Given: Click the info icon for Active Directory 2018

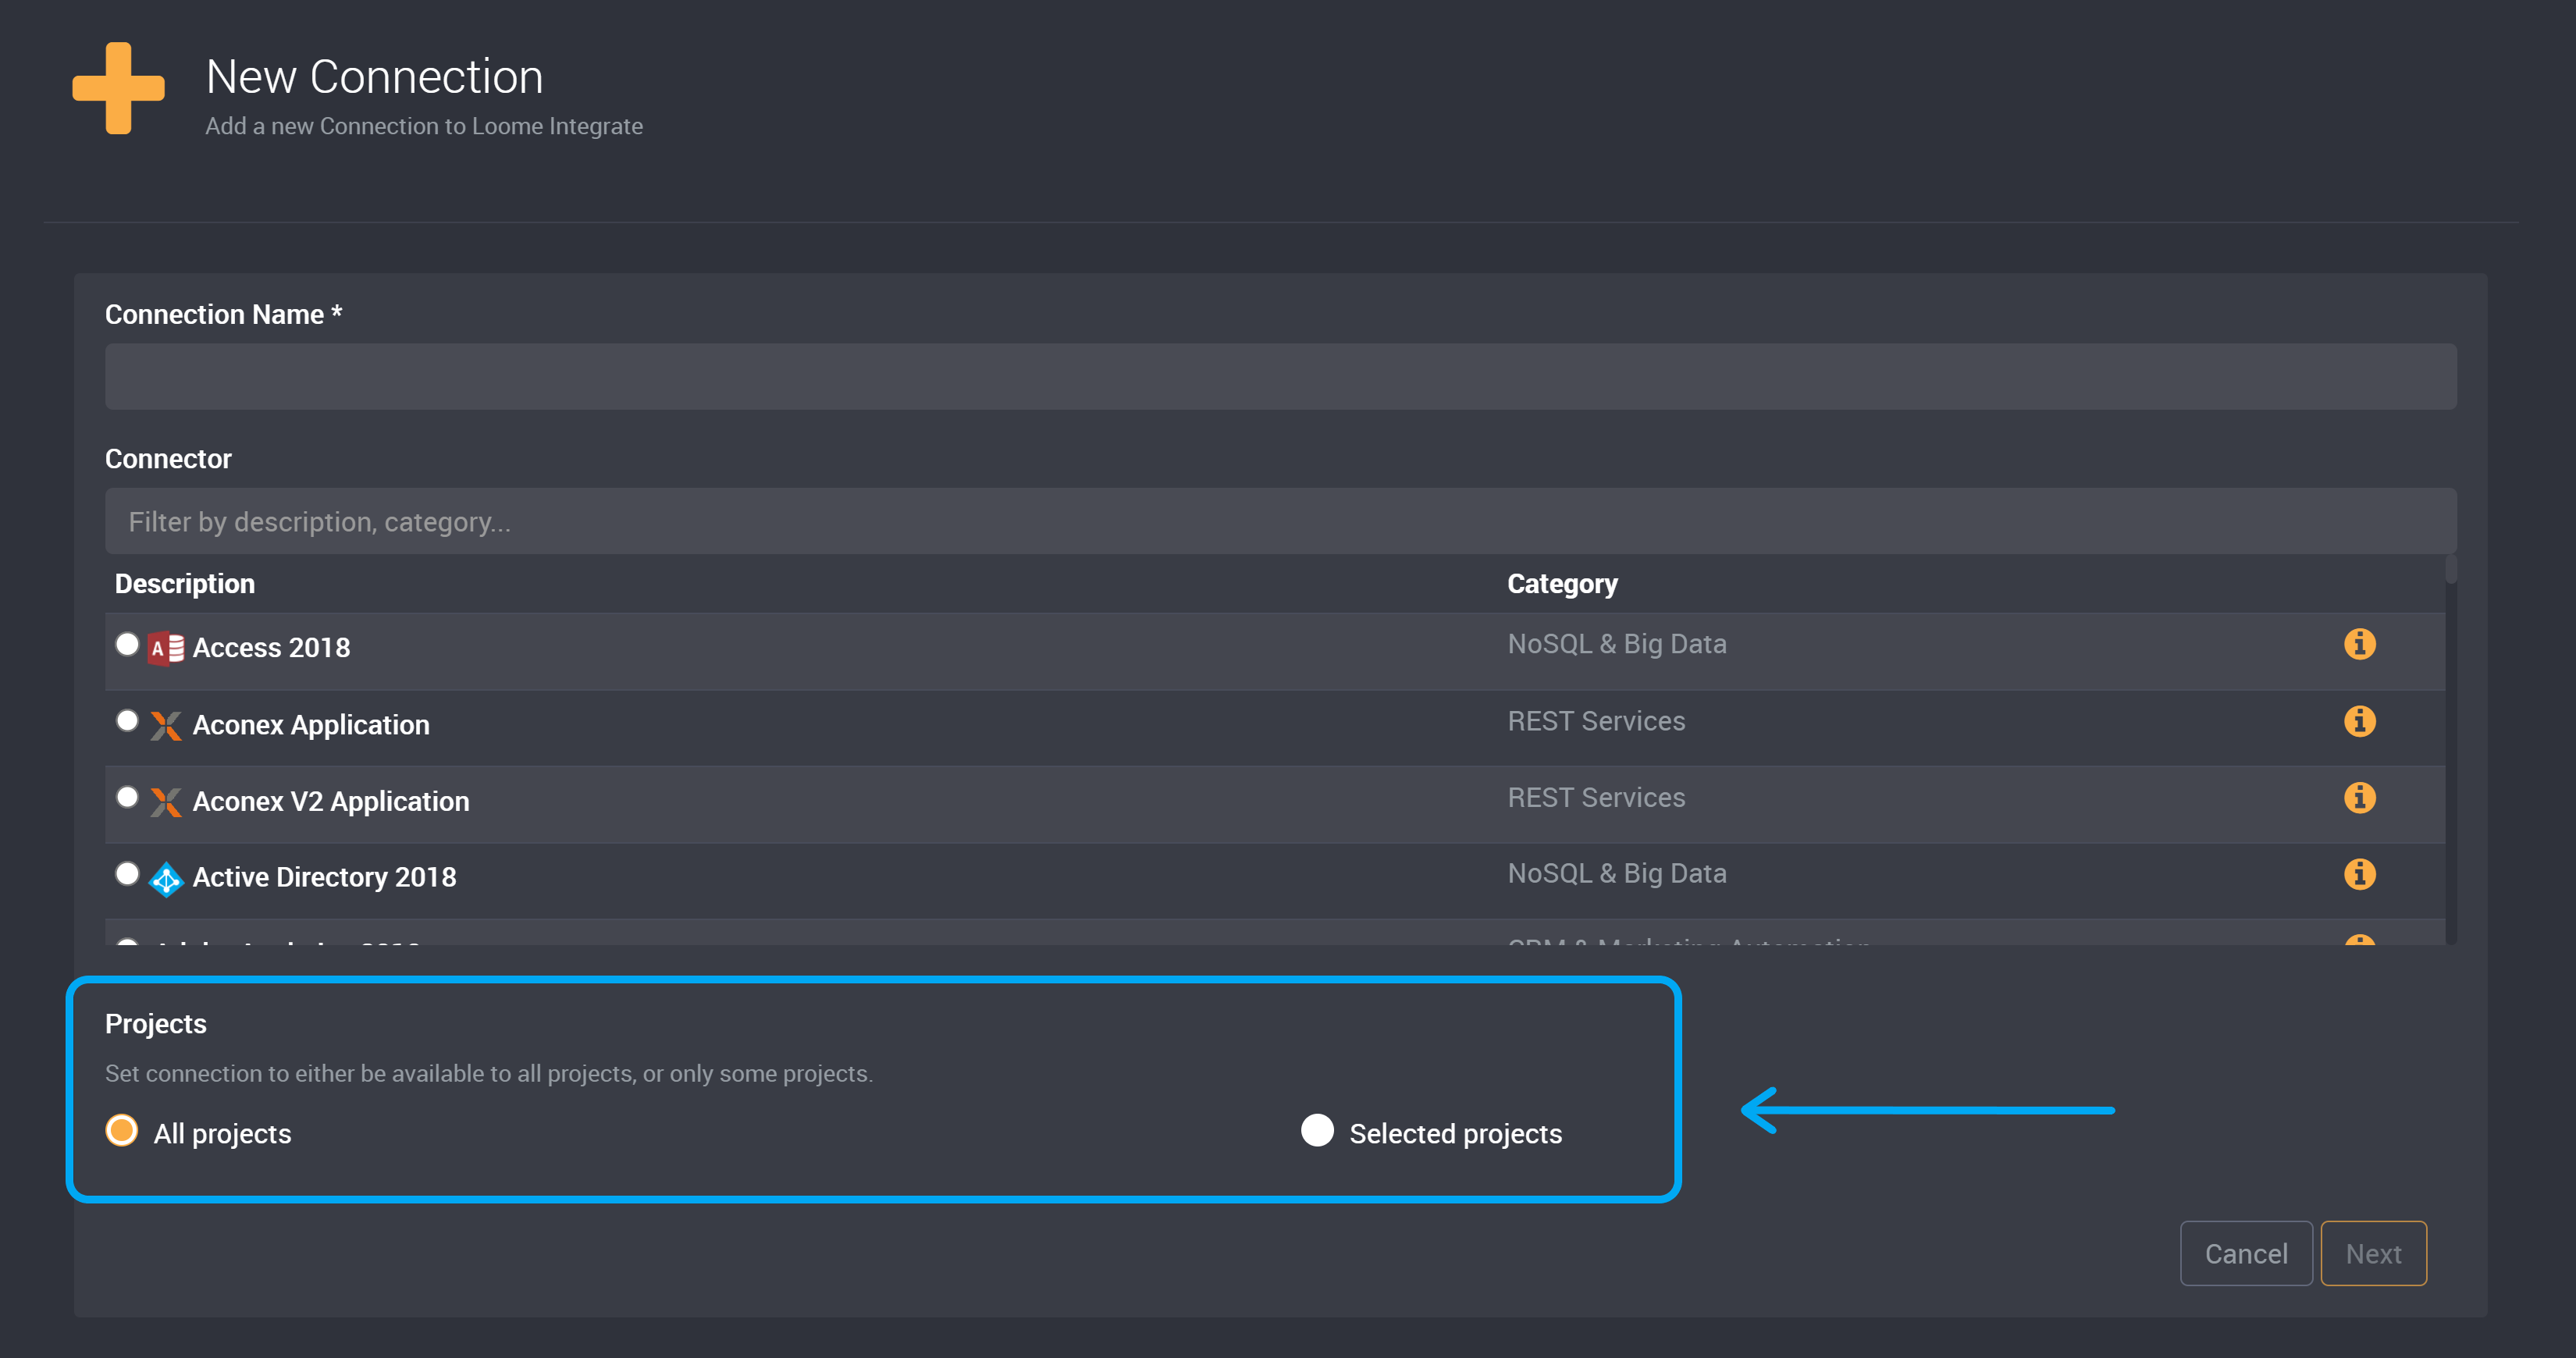Looking at the screenshot, I should [x=2361, y=874].
